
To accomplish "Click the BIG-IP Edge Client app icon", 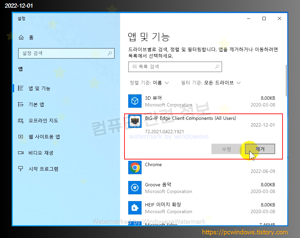I will coord(135,121).
